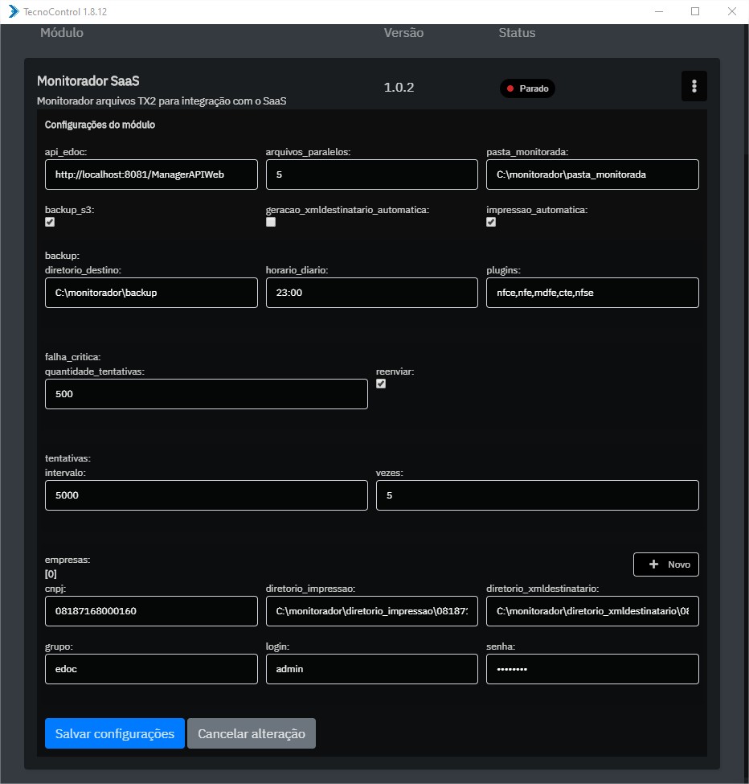The image size is (749, 784).
Task: Click the module description about TX2 files
Action: coord(162,101)
